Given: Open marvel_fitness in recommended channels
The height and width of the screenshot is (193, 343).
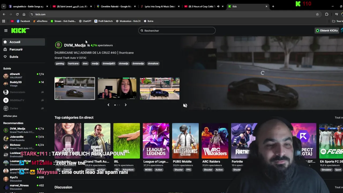Looking at the screenshot, I should [24, 187].
